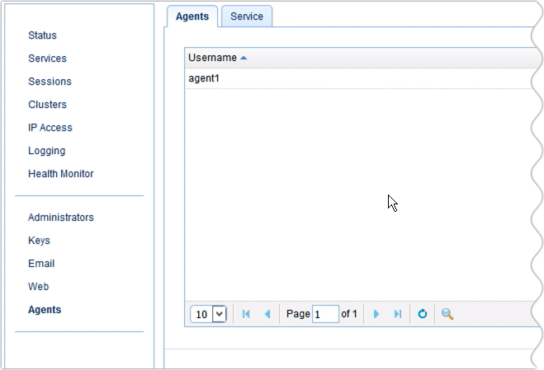544x370 pixels.
Task: Go to Administrators settings
Action: pos(61,218)
